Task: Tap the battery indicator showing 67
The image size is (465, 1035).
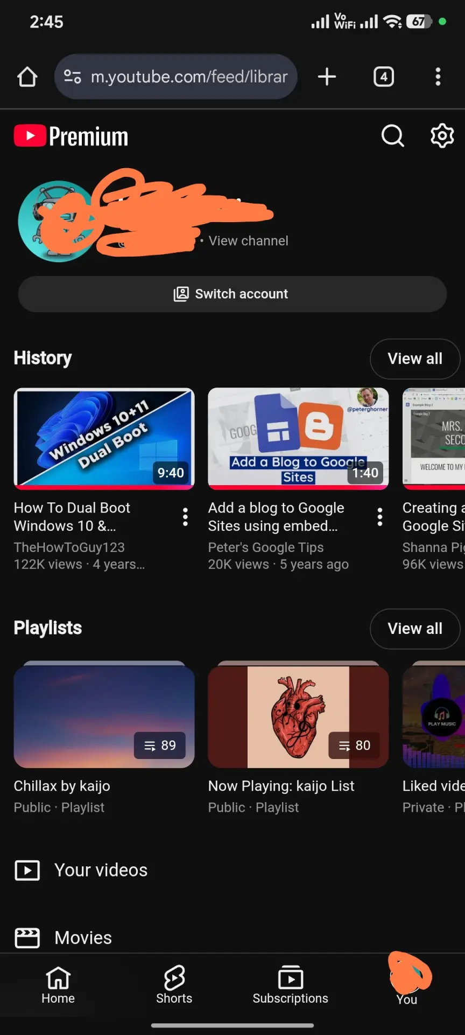Action: pos(419,22)
